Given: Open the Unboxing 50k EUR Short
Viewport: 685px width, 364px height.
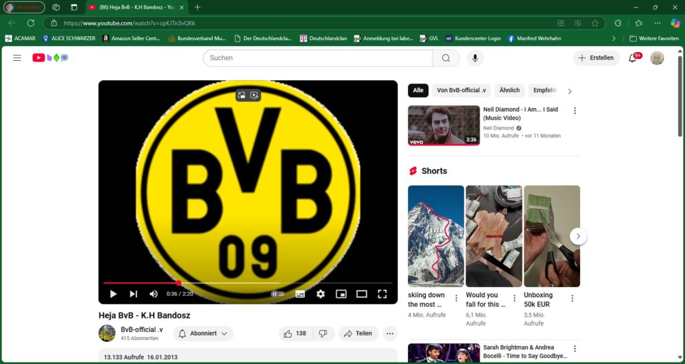Looking at the screenshot, I should (x=552, y=236).
